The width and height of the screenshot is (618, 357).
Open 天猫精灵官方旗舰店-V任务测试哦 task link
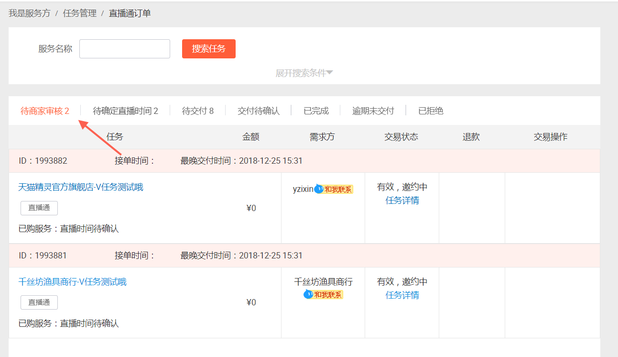tap(81, 187)
